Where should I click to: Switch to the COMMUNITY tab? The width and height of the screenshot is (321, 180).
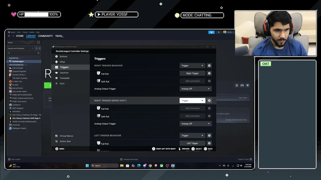45,36
